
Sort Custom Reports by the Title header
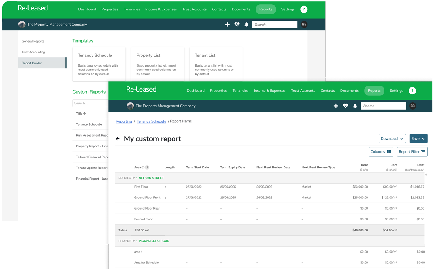(81, 113)
